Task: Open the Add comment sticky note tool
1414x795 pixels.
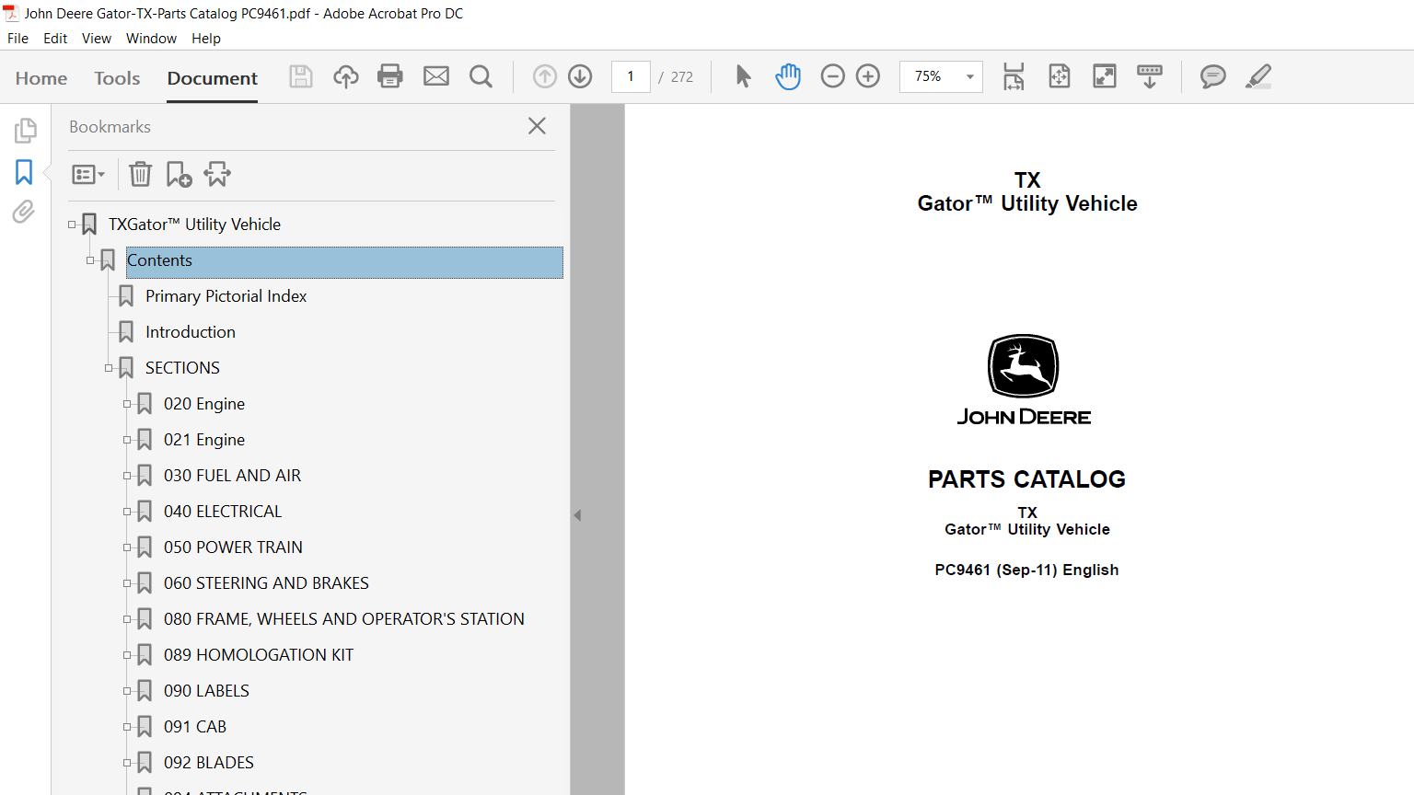Action: pyautogui.click(x=1212, y=76)
